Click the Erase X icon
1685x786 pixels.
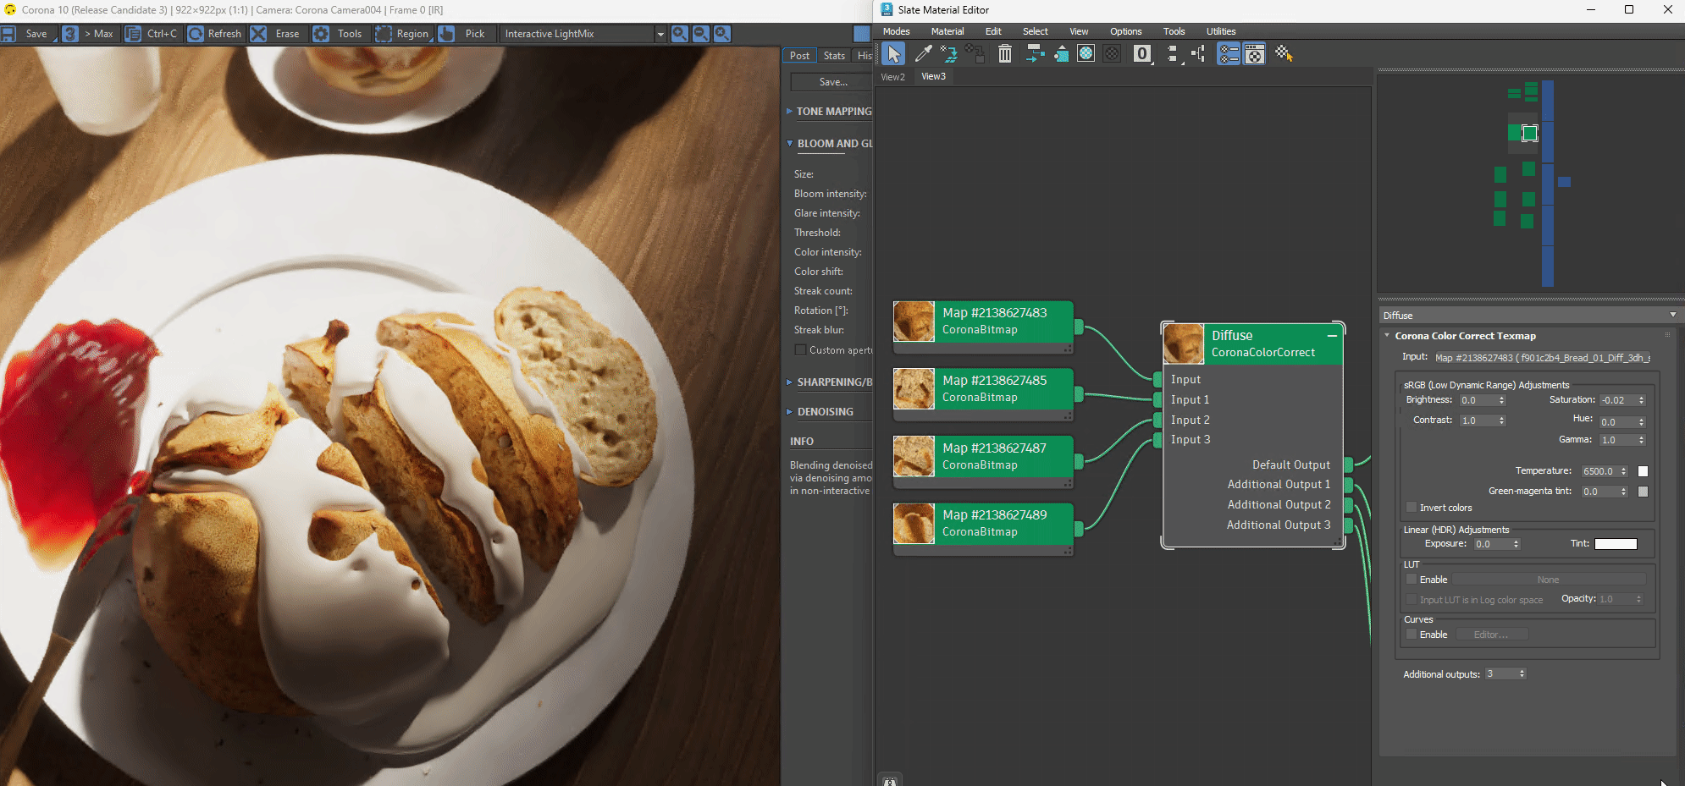tap(258, 34)
